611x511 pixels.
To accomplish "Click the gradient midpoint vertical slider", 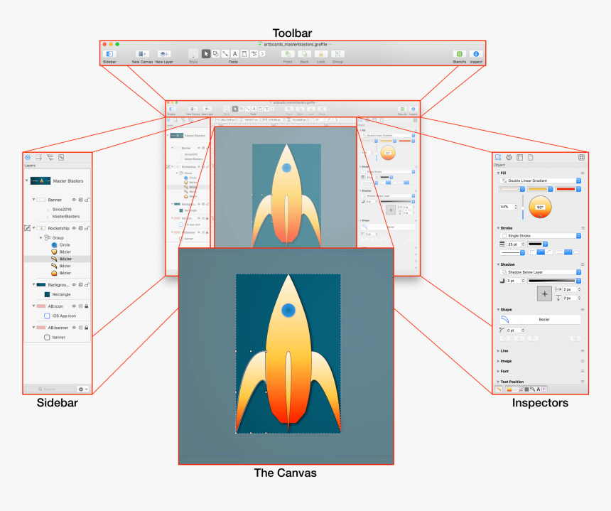I will coord(523,207).
